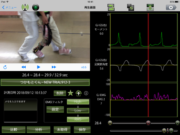Tap the battery indicator in status bar
This screenshot has height=135, width=180.
coord(177,2)
